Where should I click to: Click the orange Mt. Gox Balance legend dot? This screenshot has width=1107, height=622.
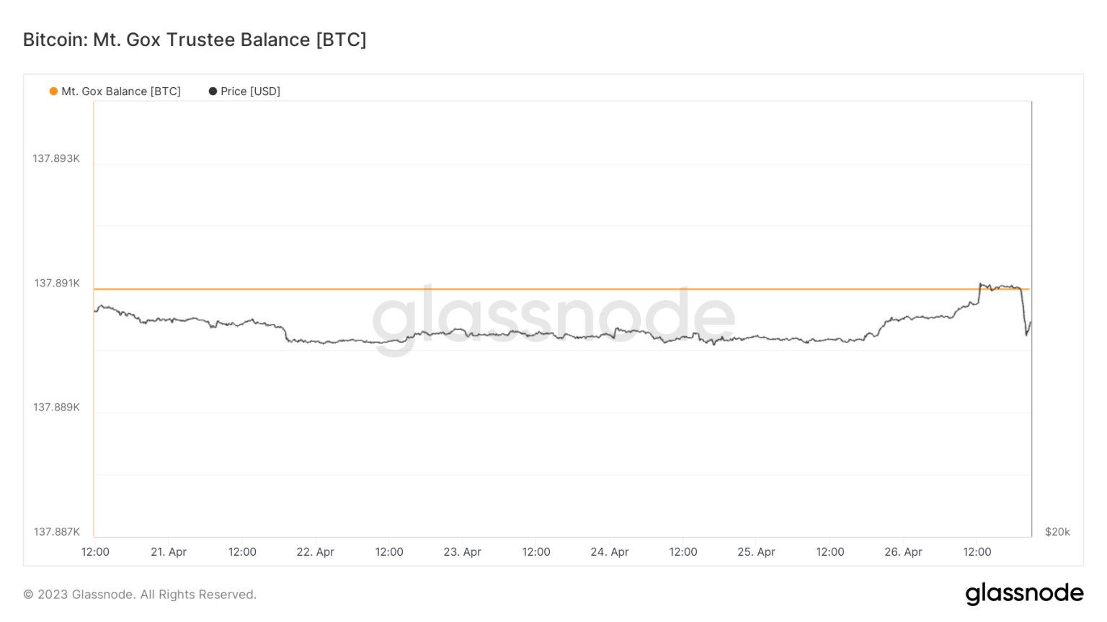(53, 91)
